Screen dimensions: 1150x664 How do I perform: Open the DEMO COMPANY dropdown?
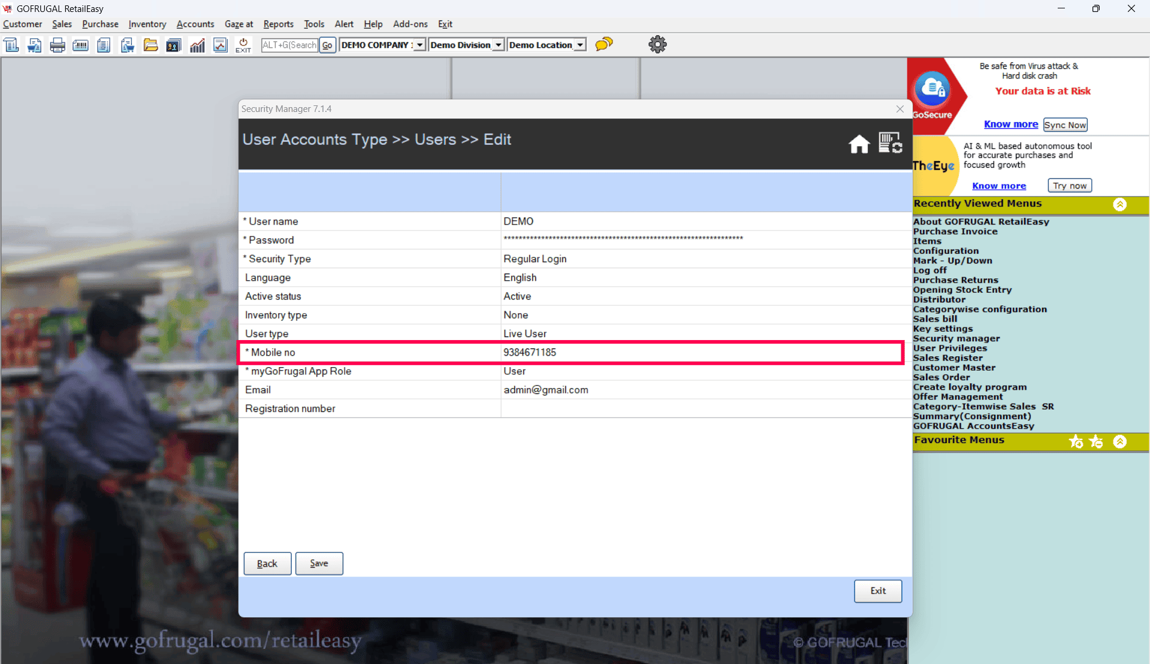(x=419, y=45)
